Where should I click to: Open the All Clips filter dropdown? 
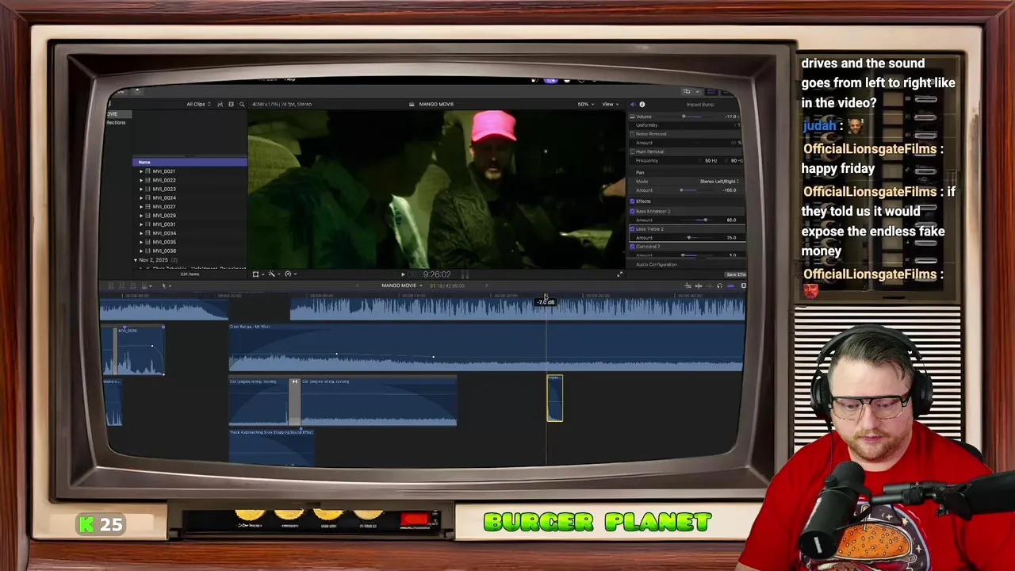(x=198, y=104)
